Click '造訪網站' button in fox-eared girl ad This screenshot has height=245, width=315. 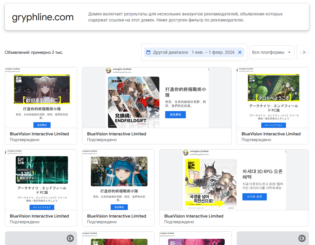42,125
